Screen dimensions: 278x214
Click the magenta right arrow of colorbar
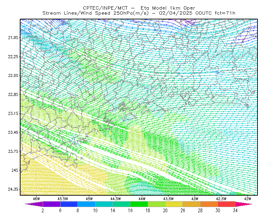[x=244, y=204]
